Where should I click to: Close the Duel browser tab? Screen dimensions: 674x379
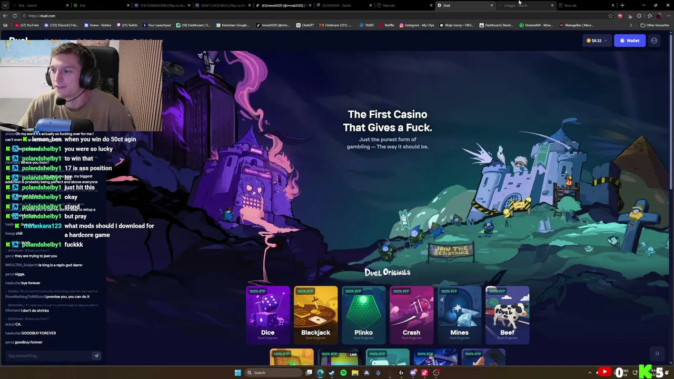coord(492,5)
